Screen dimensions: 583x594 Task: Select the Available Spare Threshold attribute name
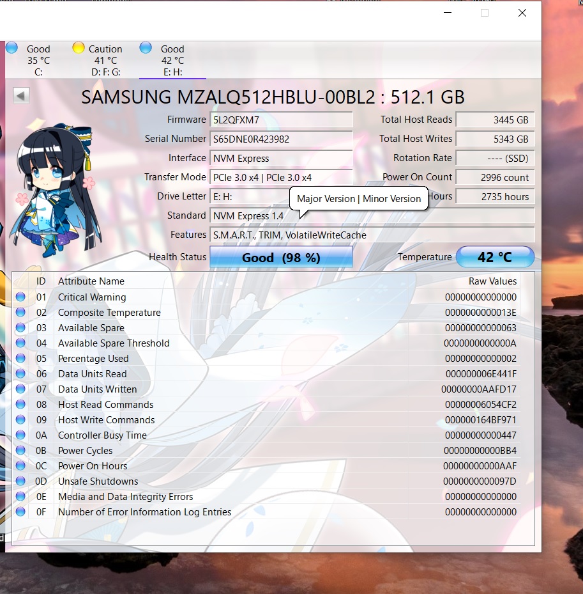coord(114,343)
